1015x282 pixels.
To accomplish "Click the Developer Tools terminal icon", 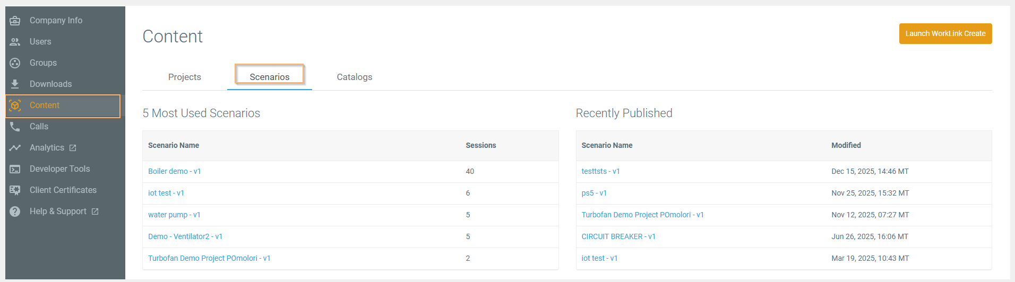I will tap(15, 169).
